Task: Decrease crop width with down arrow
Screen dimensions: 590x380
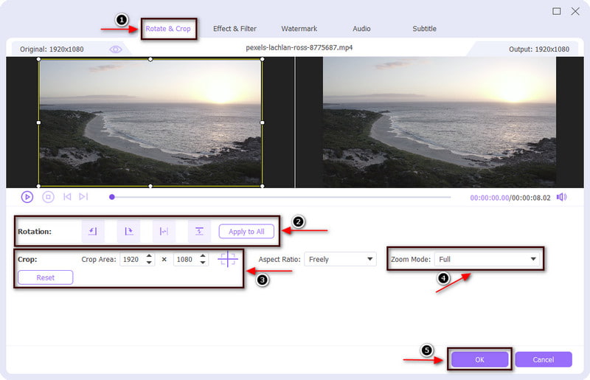Action: point(149,263)
